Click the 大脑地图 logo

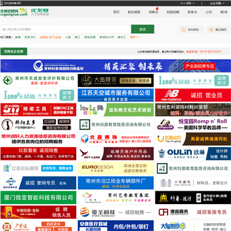173,226
